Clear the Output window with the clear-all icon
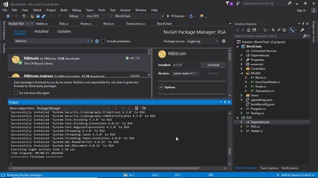 [x=137, y=108]
